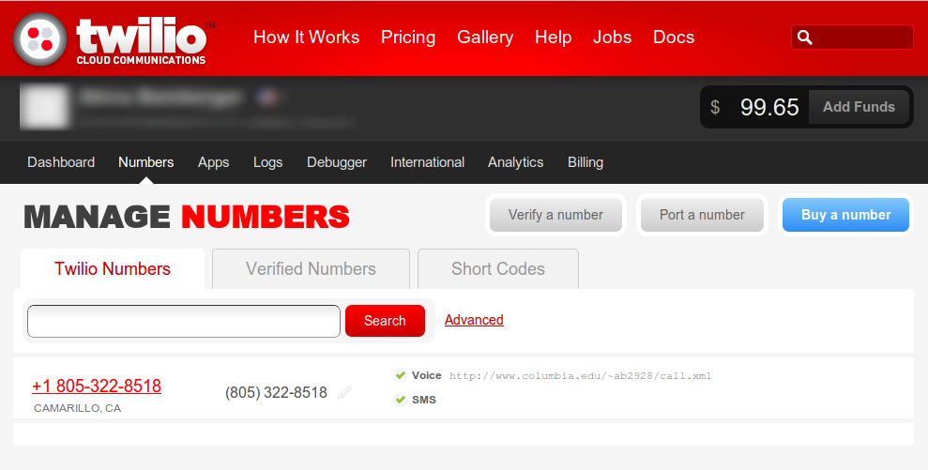The width and height of the screenshot is (928, 470).
Task: Click the green SMS checkmark icon
Action: click(401, 400)
